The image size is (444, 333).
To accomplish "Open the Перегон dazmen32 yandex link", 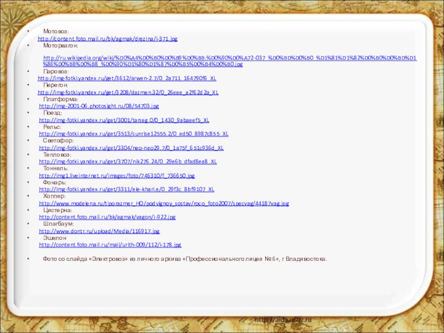I will pos(128,92).
